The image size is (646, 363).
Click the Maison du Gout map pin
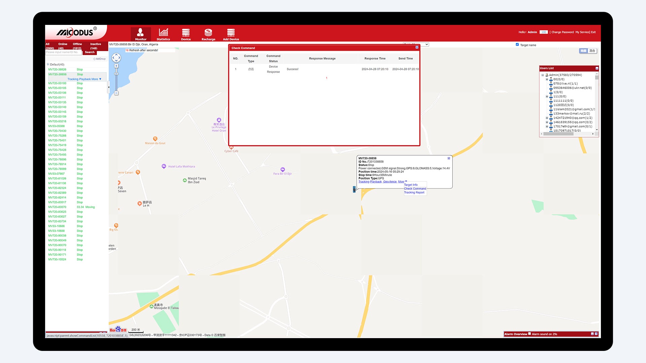pyautogui.click(x=155, y=139)
